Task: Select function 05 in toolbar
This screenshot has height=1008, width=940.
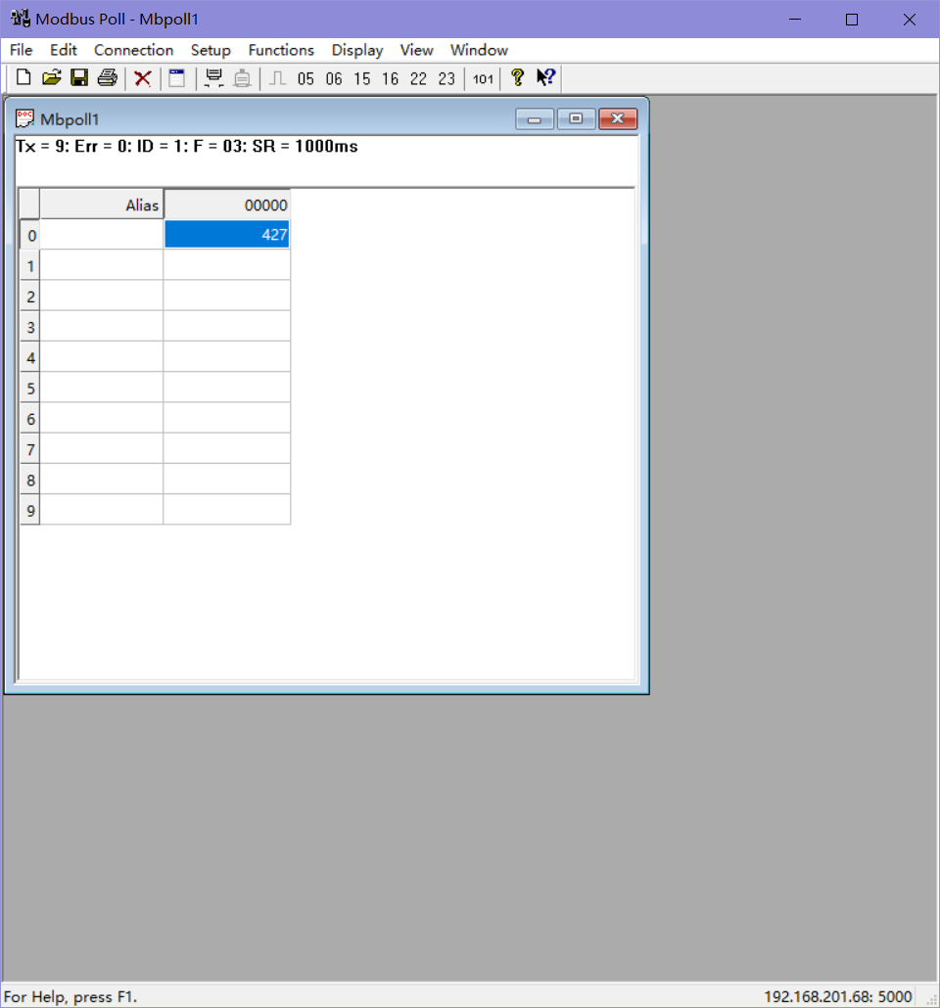Action: 305,78
